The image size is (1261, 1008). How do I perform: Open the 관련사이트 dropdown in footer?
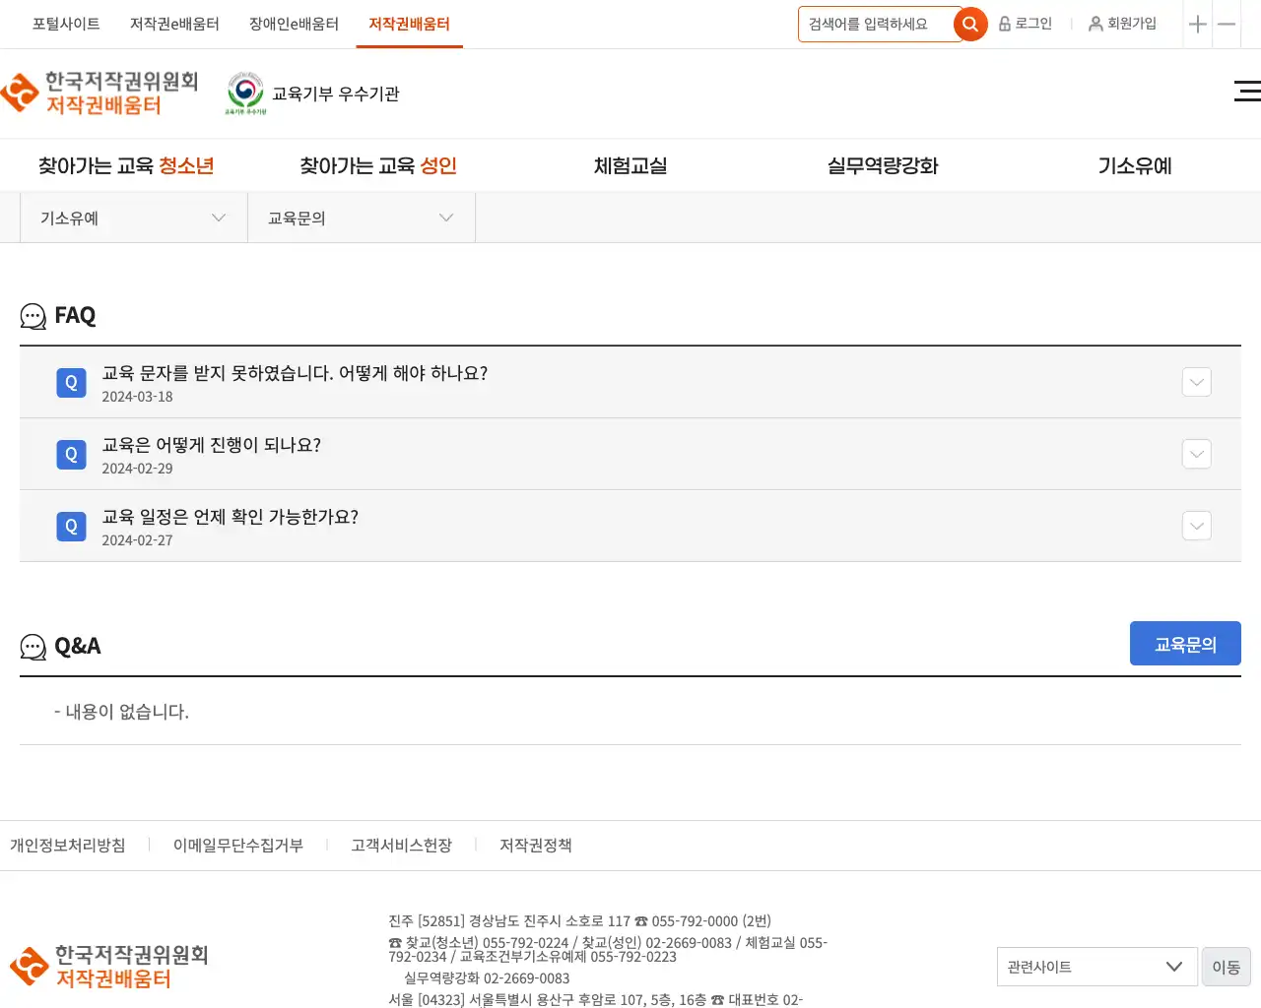[1095, 967]
